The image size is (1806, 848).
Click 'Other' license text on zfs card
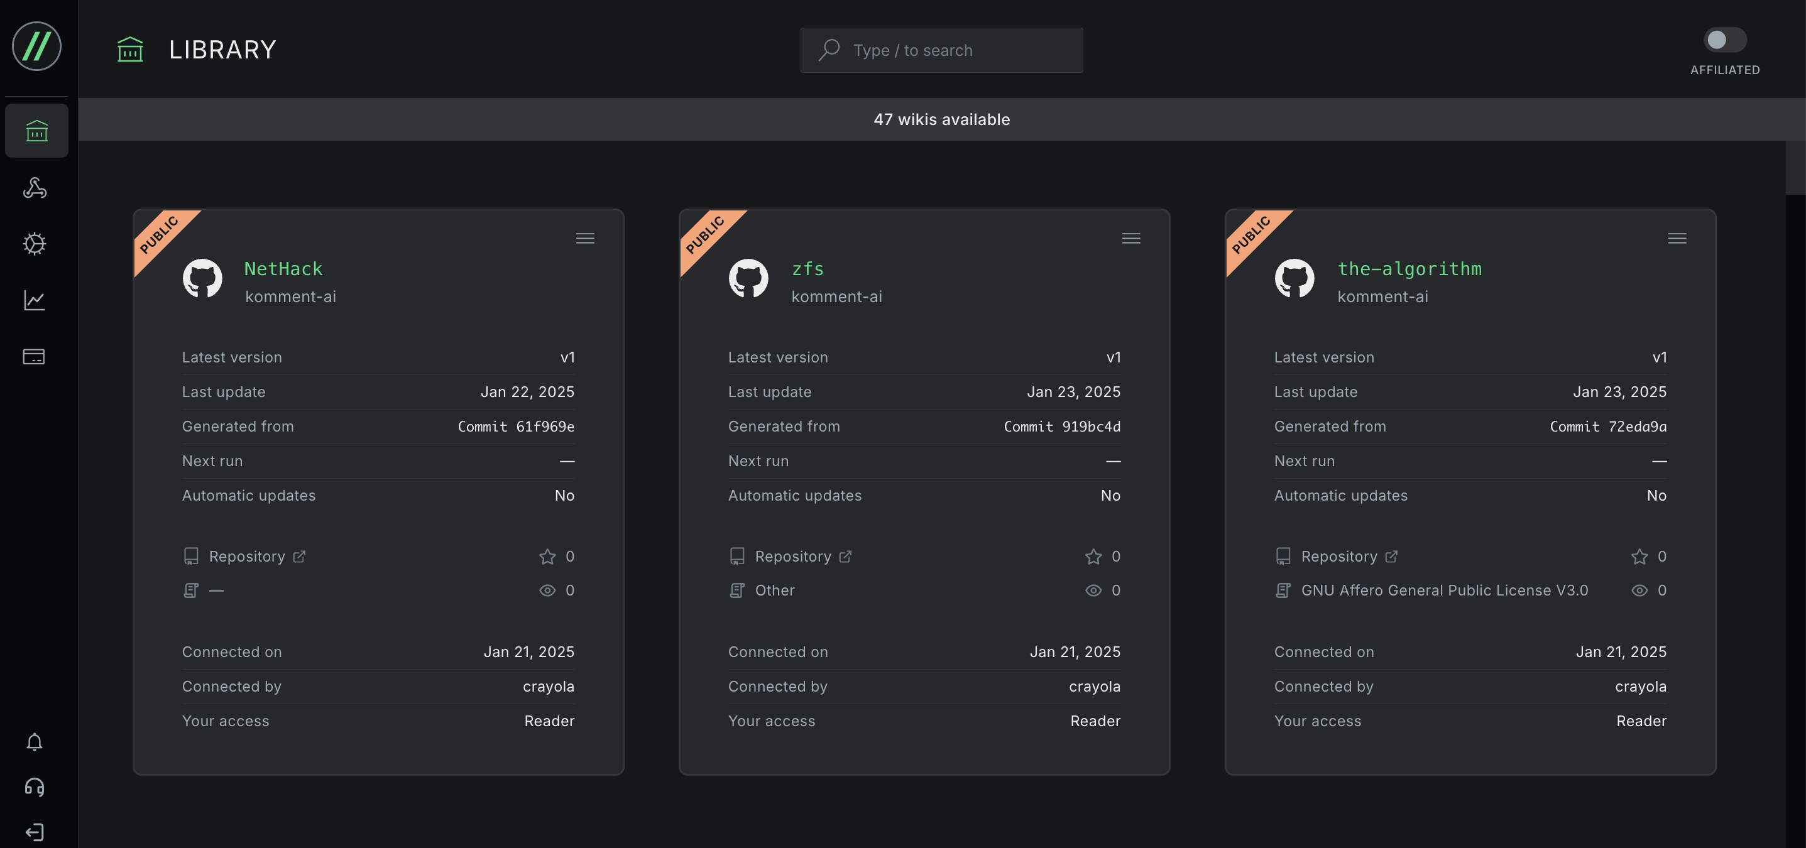point(775,590)
